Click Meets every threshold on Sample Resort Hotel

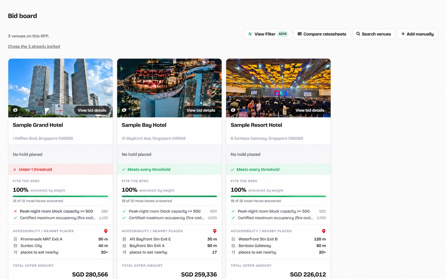[258, 170]
